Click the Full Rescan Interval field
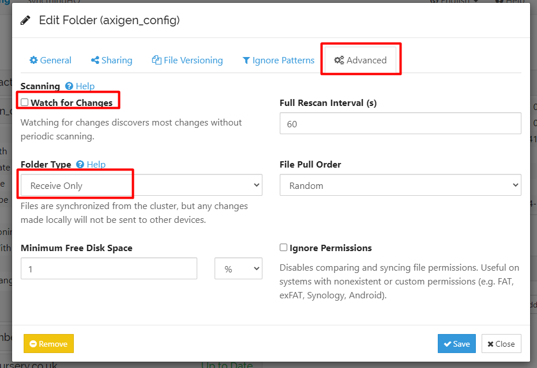 [x=400, y=123]
